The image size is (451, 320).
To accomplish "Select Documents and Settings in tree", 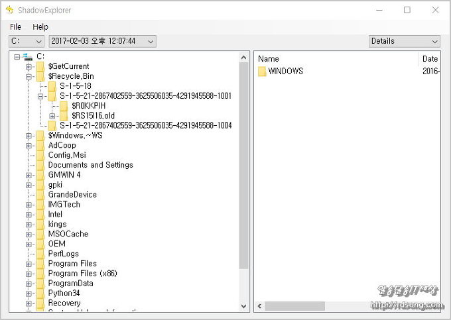I will click(90, 165).
